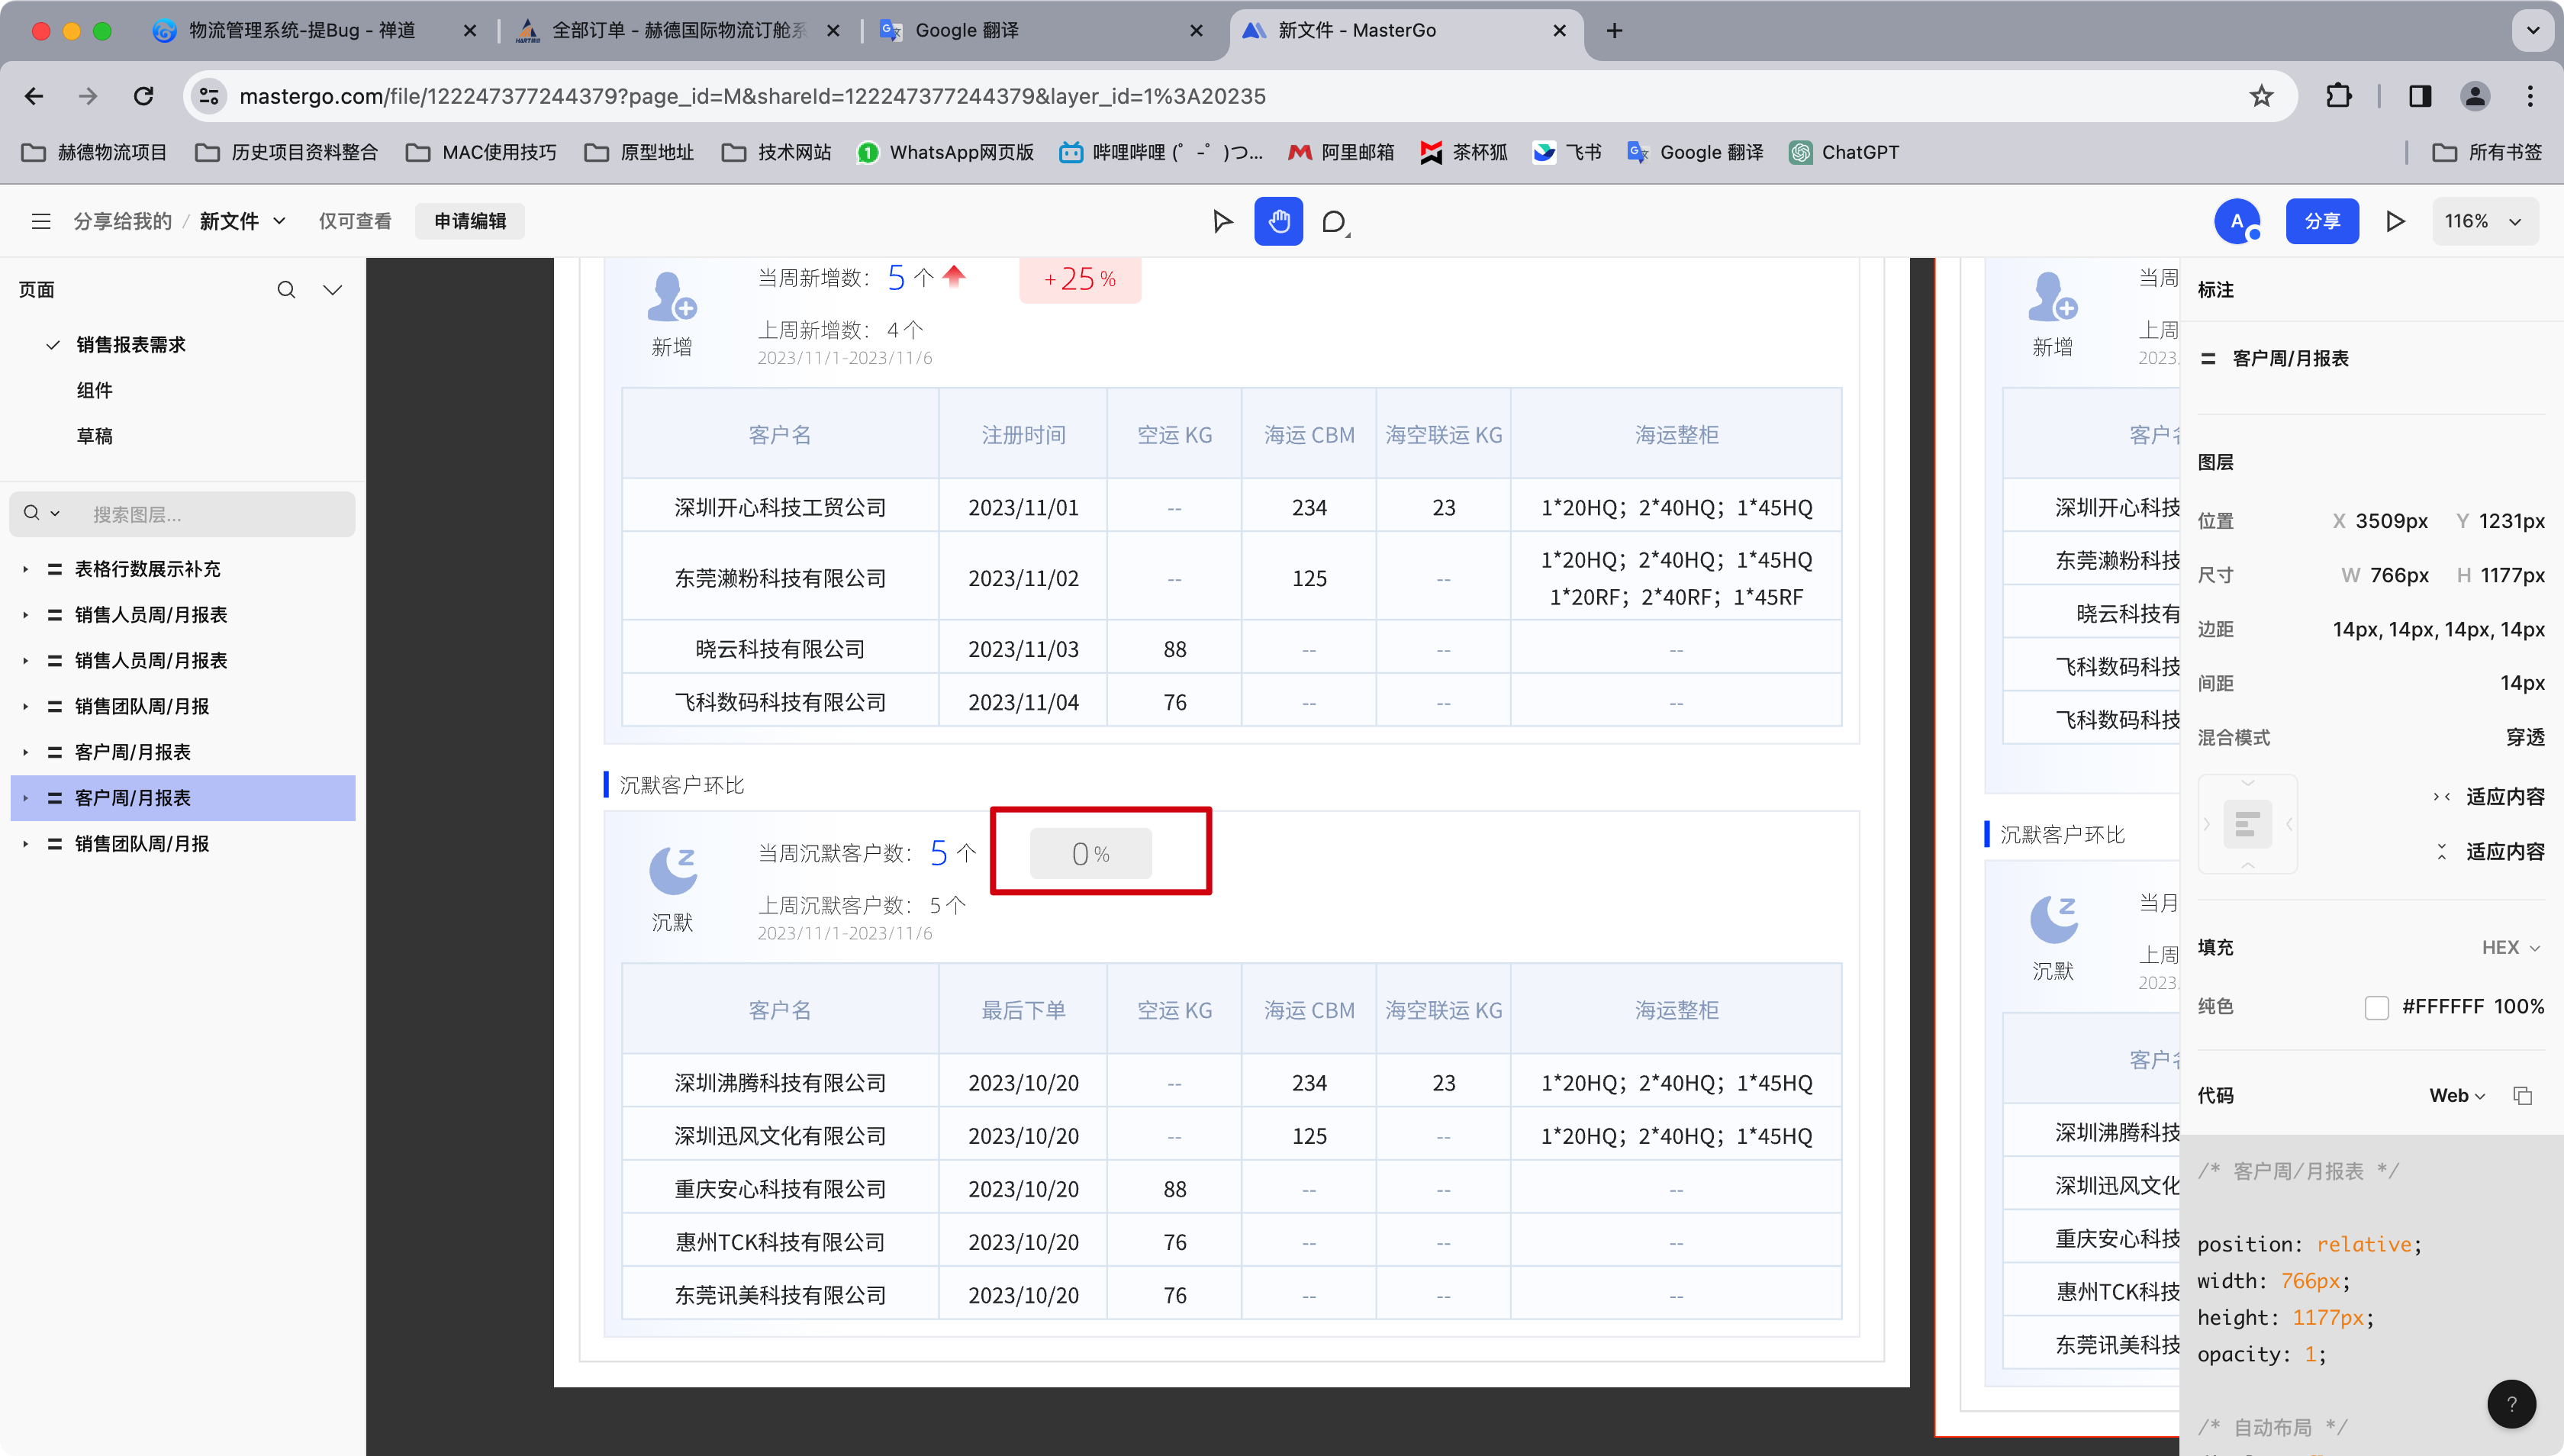Viewport: 2564px width, 1456px height.
Task: Click the #FFFFFF fill color swatch
Action: (x=2376, y=1007)
